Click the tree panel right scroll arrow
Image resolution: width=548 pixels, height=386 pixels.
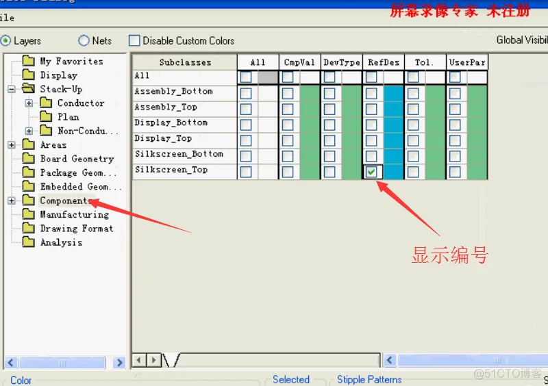click(x=119, y=363)
